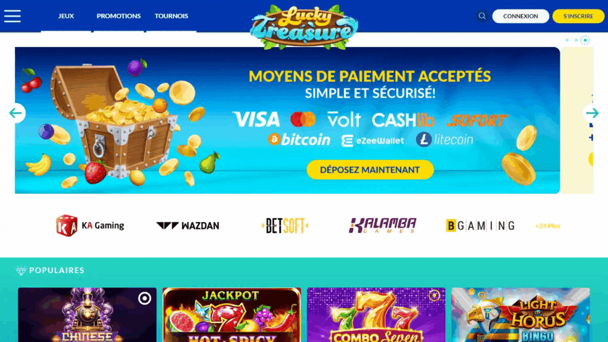The height and width of the screenshot is (342, 608).
Task: Select the BGaming provider logo
Action: click(480, 226)
